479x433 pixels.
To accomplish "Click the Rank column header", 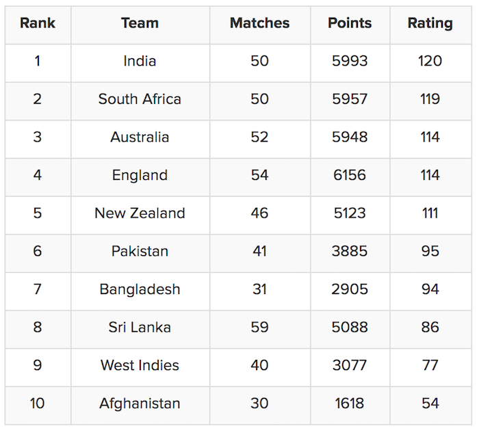I will click(x=37, y=23).
